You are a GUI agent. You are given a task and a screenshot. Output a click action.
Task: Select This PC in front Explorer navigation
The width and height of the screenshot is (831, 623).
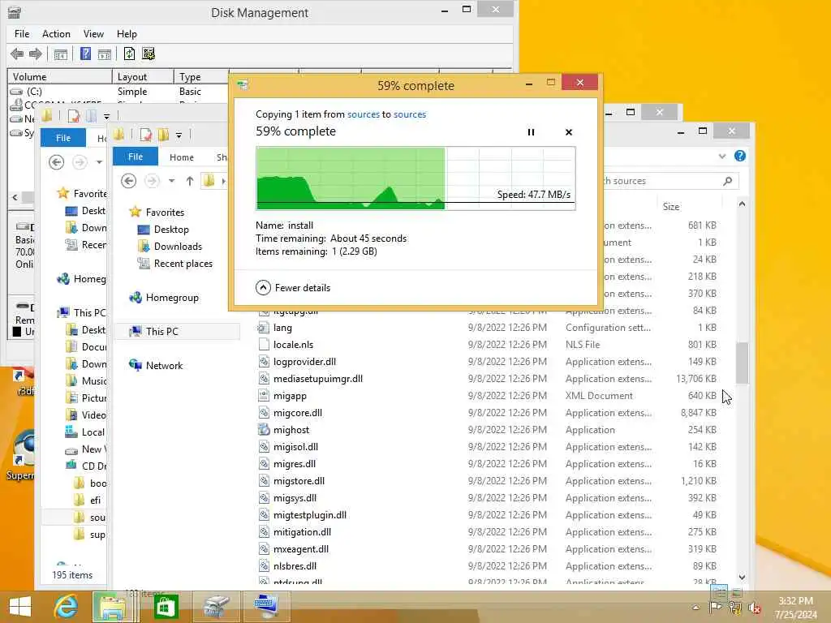point(161,332)
